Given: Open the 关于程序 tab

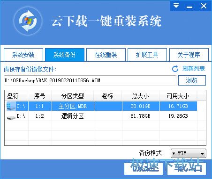Looking at the screenshot, I should [189, 55].
